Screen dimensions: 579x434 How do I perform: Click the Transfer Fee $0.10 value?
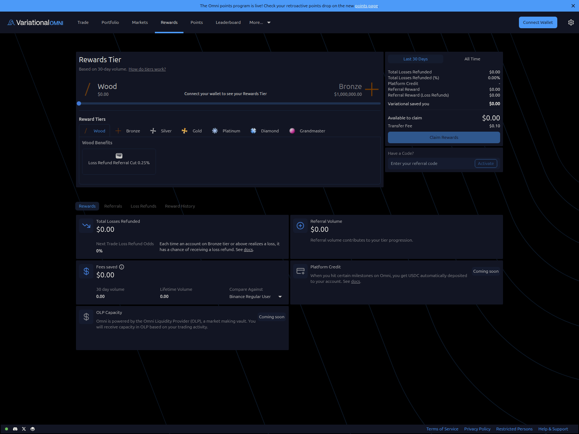pyautogui.click(x=495, y=126)
